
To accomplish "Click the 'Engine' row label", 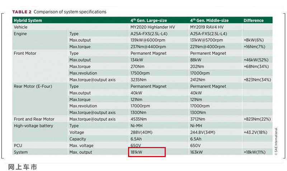I will (x=20, y=34).
